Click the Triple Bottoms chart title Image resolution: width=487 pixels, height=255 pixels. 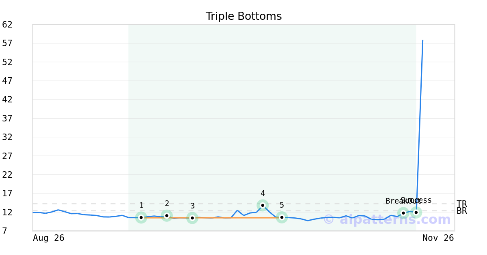(243, 16)
